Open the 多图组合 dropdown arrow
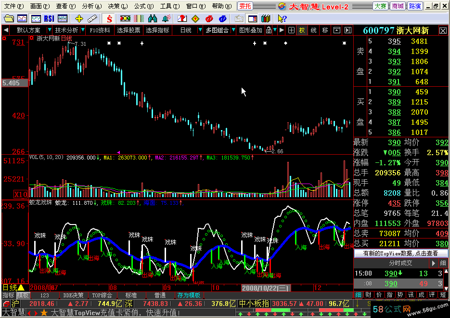This screenshot has height=318, width=450. 233,30
